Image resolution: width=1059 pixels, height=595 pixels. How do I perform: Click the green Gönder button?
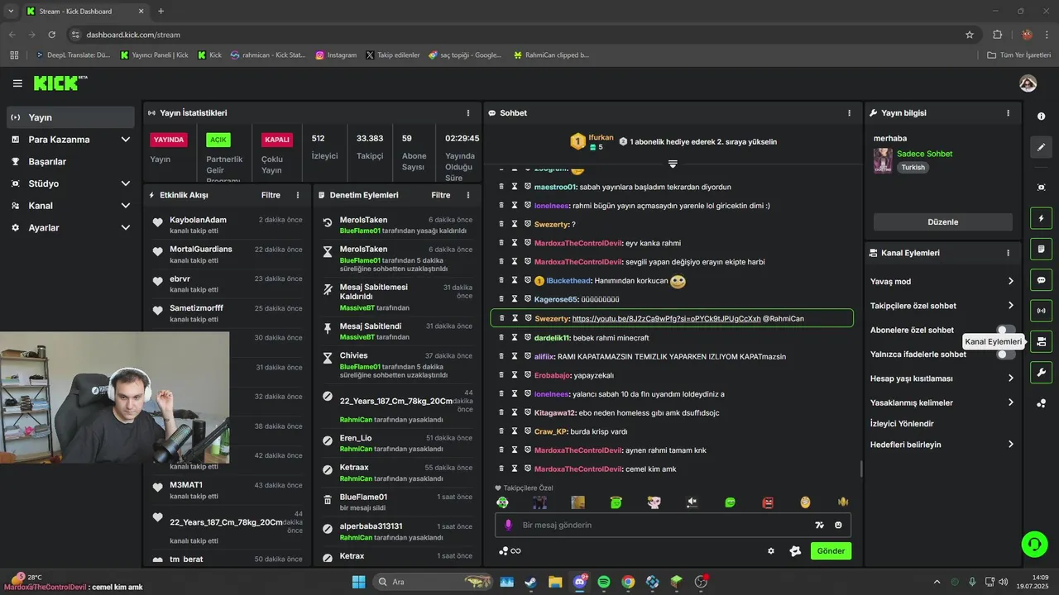(831, 550)
